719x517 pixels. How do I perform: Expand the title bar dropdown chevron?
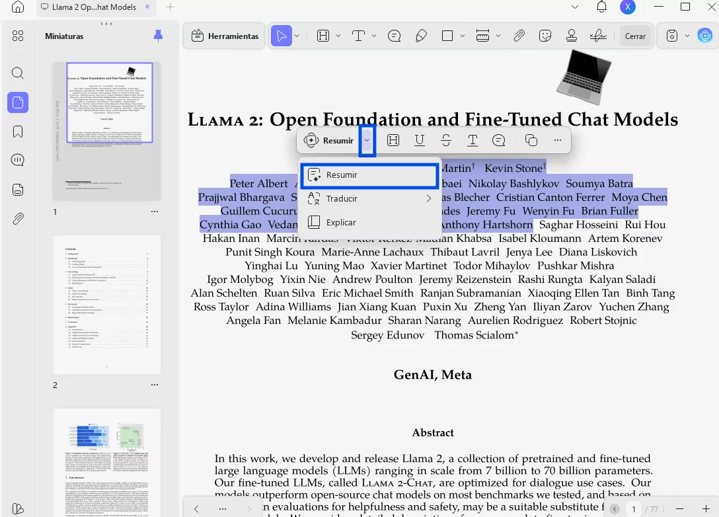tap(574, 7)
